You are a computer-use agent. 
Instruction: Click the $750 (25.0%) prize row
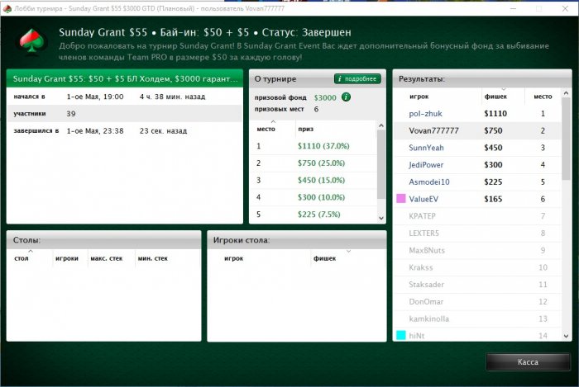[313, 163]
